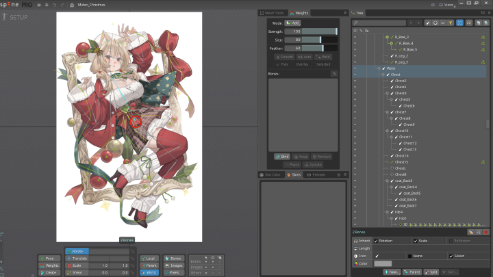Click the Scale X value field
The height and width of the screenshot is (277, 493).
click(x=99, y=265)
